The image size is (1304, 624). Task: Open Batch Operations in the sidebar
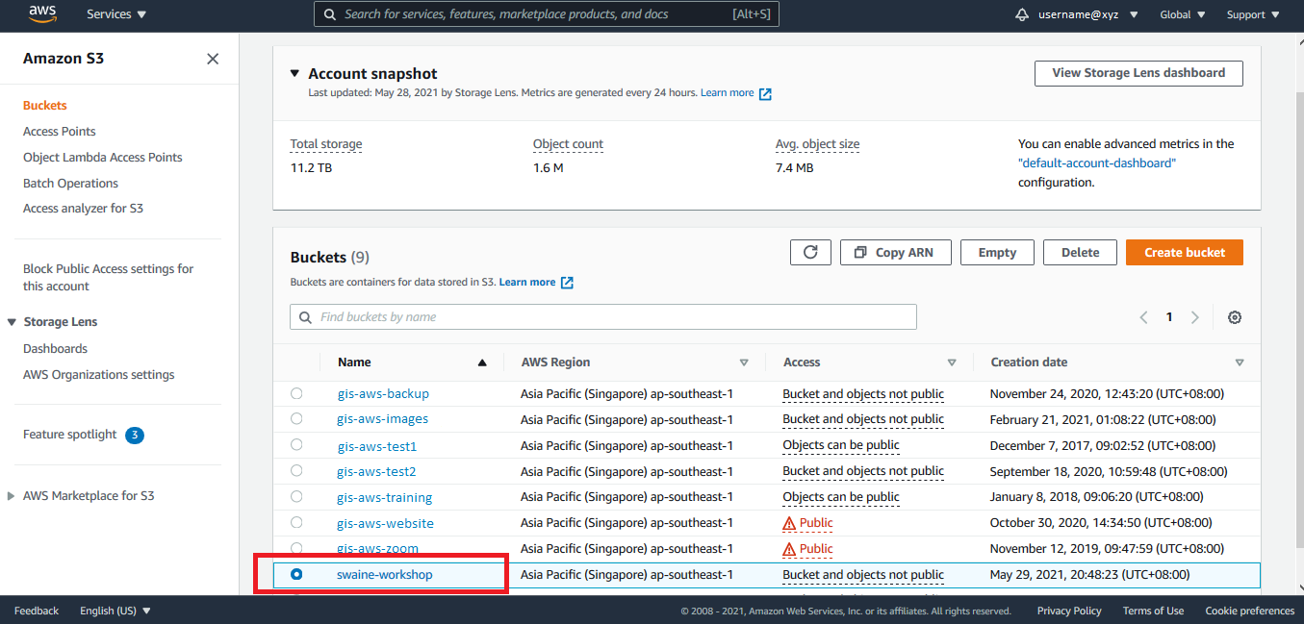pos(71,184)
